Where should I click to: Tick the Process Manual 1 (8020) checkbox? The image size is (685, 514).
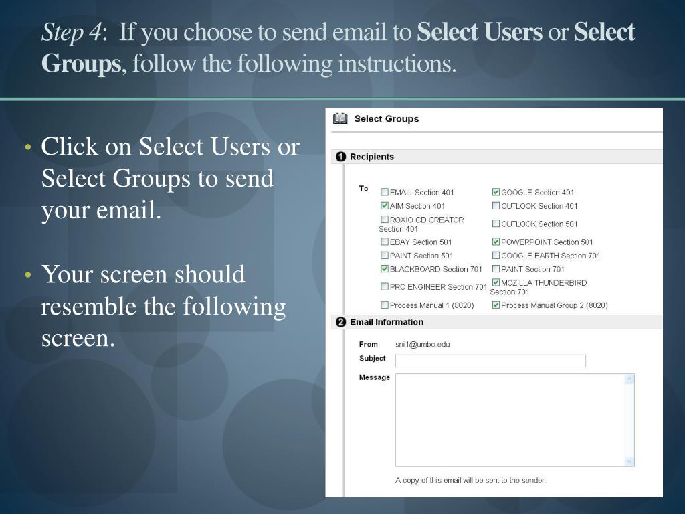pyautogui.click(x=385, y=305)
